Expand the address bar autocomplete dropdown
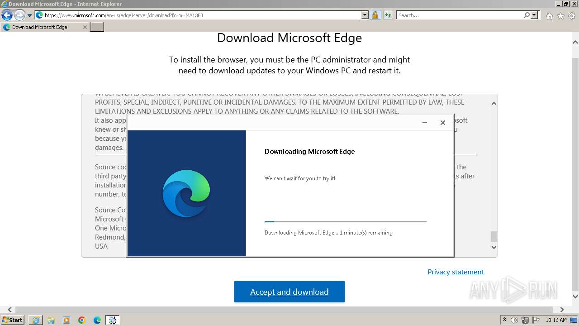 [365, 15]
